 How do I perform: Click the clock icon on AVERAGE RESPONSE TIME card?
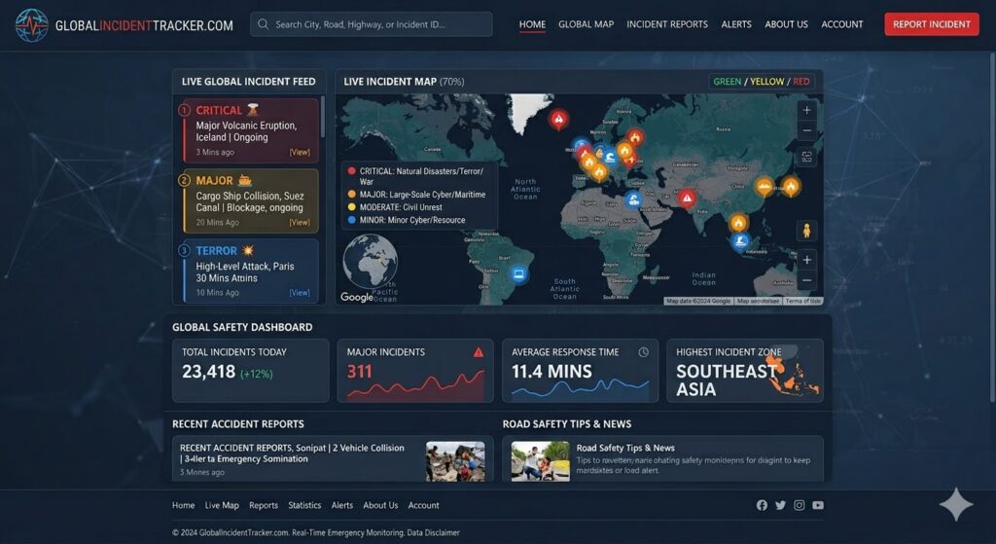click(x=644, y=352)
